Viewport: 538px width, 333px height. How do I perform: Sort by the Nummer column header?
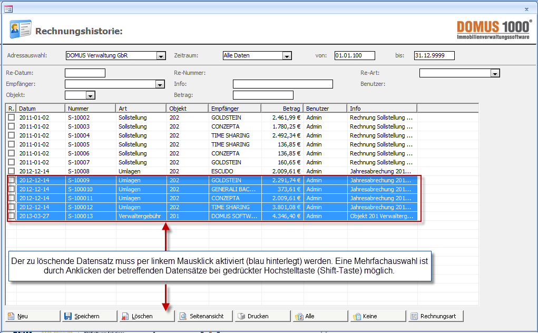90,109
